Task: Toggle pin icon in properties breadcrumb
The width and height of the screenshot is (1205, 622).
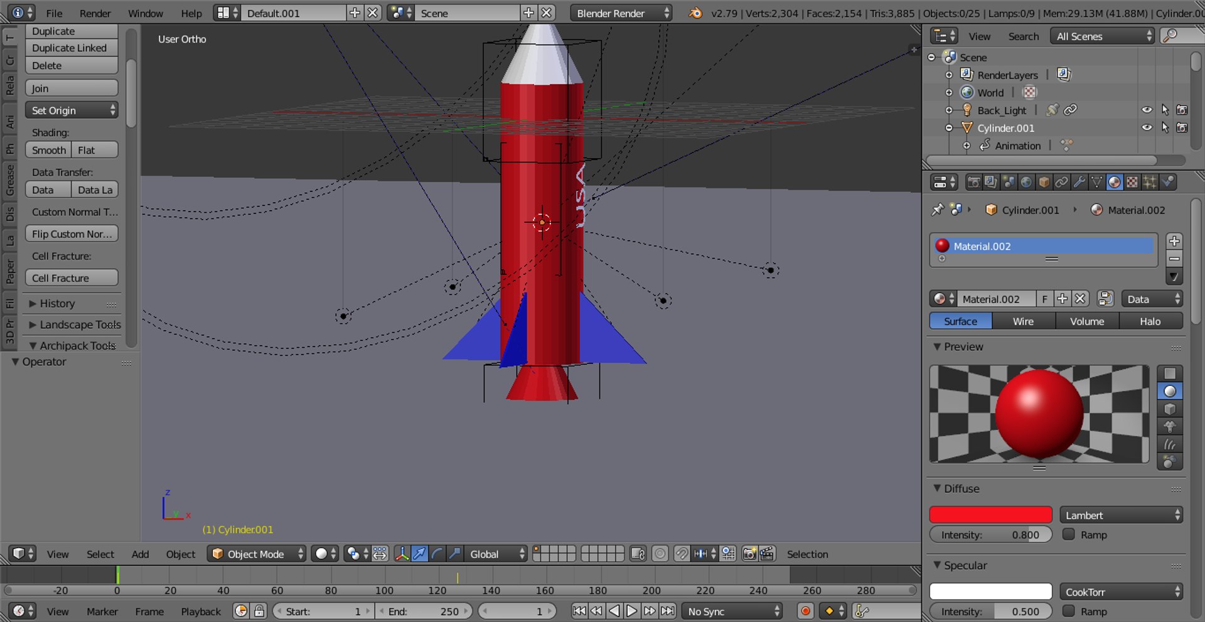Action: point(938,210)
